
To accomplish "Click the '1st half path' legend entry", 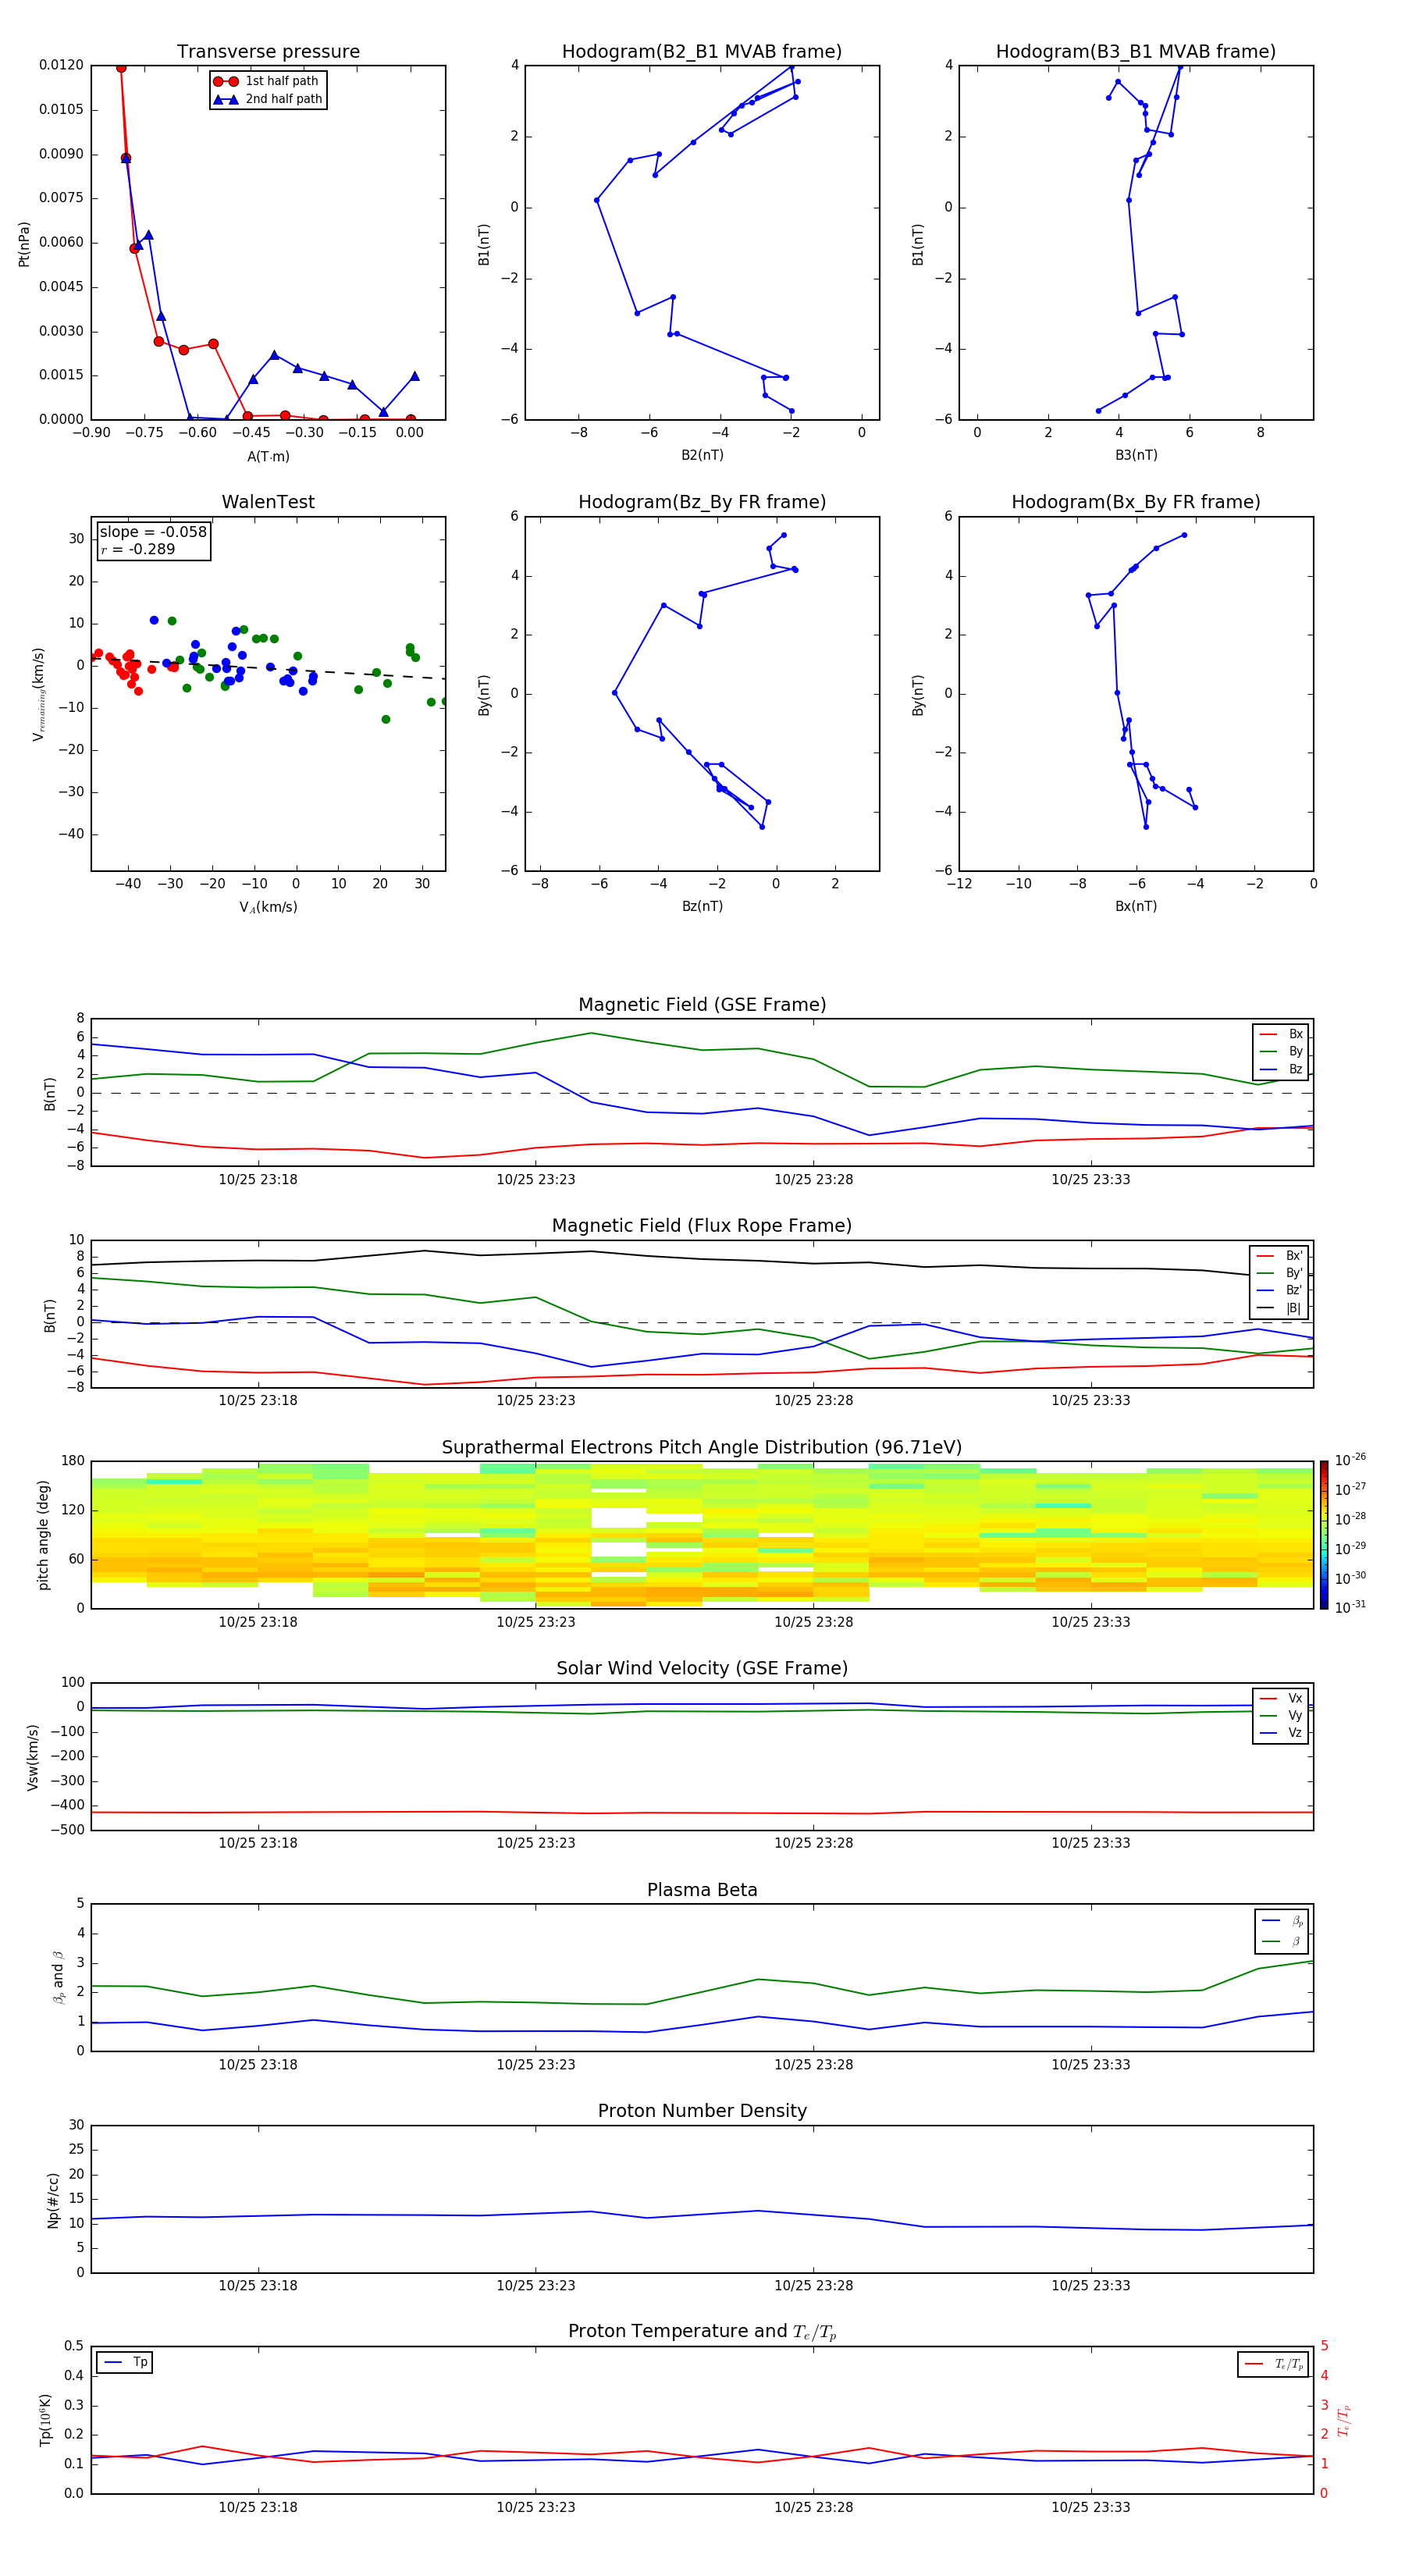I will tap(267, 81).
